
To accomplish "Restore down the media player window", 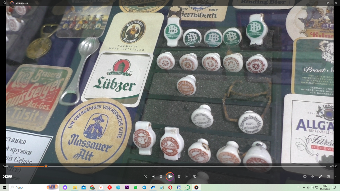I will [328, 3].
